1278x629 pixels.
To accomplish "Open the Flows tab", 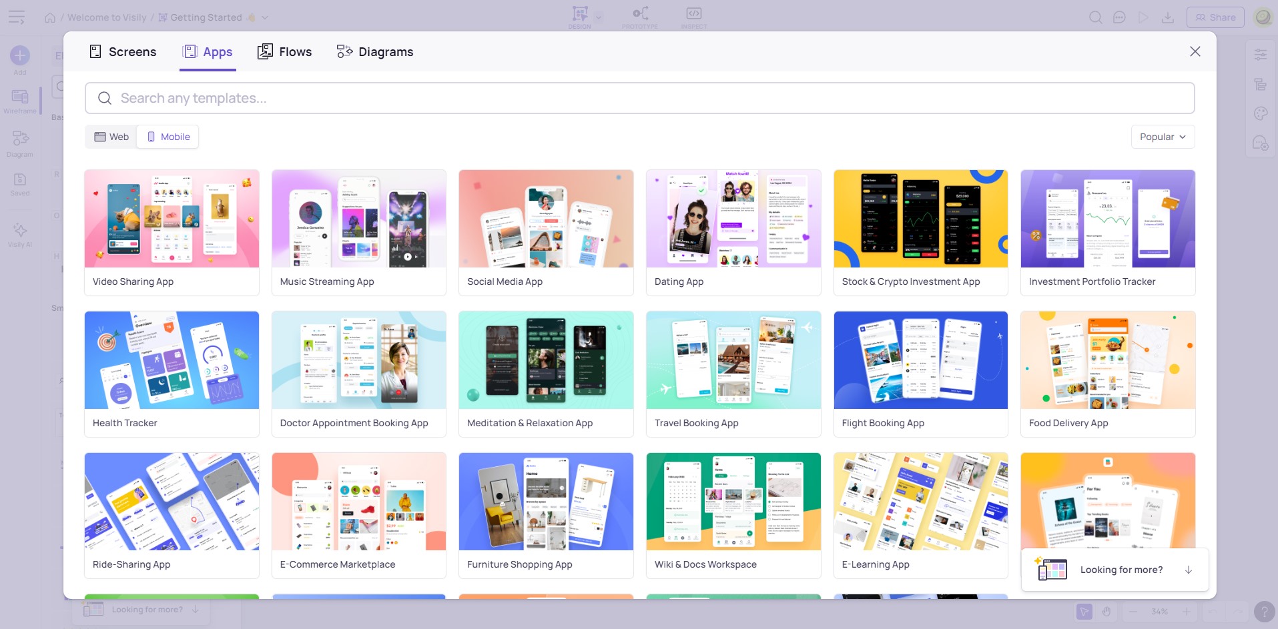I will coord(285,52).
